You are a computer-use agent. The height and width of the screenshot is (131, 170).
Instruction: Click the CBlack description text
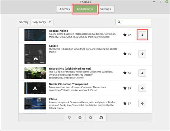(84, 50)
